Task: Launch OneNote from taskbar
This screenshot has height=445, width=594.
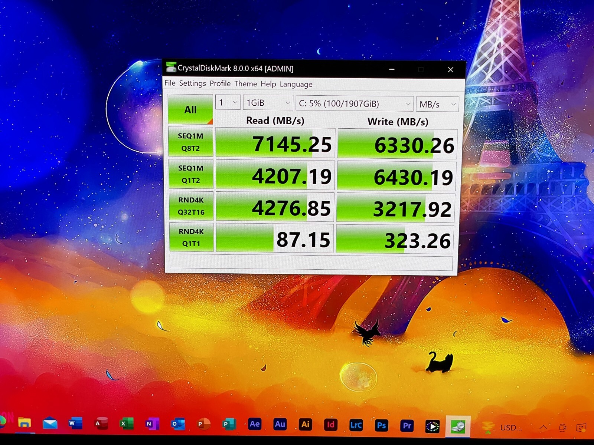Action: pyautogui.click(x=152, y=423)
